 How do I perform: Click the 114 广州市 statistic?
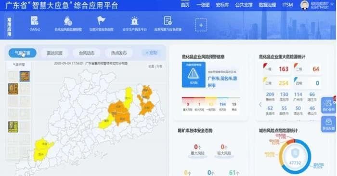[x=298, y=96]
